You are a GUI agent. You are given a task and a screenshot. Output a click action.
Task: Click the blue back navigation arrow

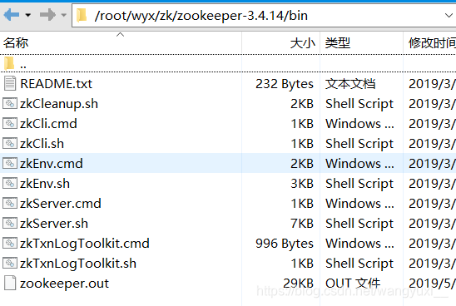pyautogui.click(x=12, y=15)
